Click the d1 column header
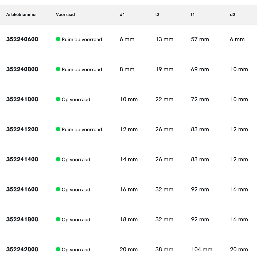The height and width of the screenshot is (257, 257). (122, 15)
